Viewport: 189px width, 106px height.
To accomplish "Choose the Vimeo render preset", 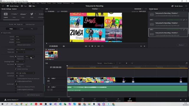I will click(23, 14).
